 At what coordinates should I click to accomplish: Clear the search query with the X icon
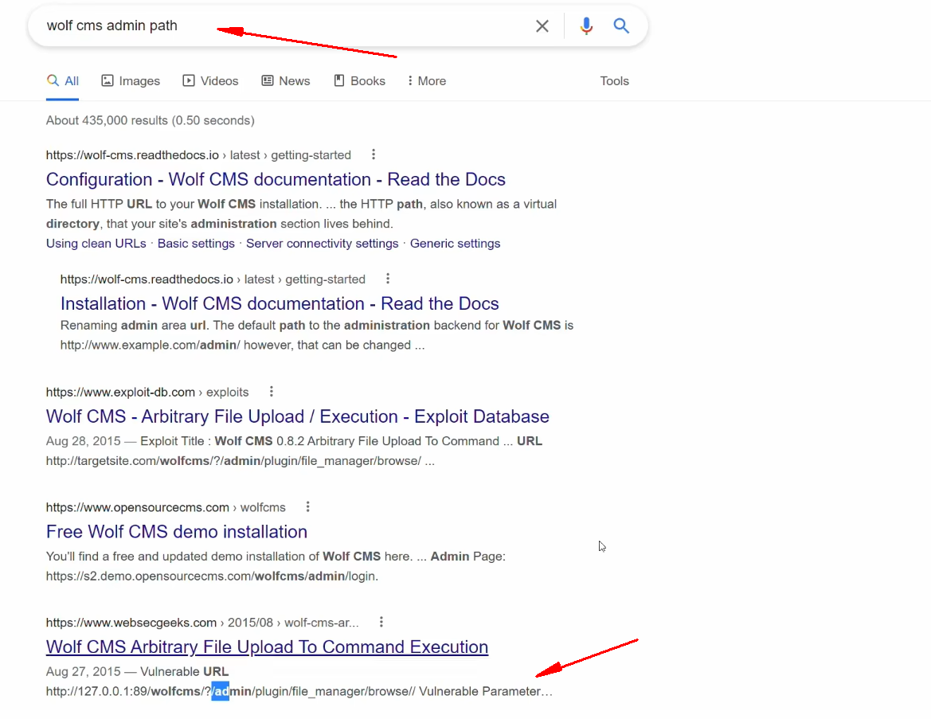coord(542,26)
